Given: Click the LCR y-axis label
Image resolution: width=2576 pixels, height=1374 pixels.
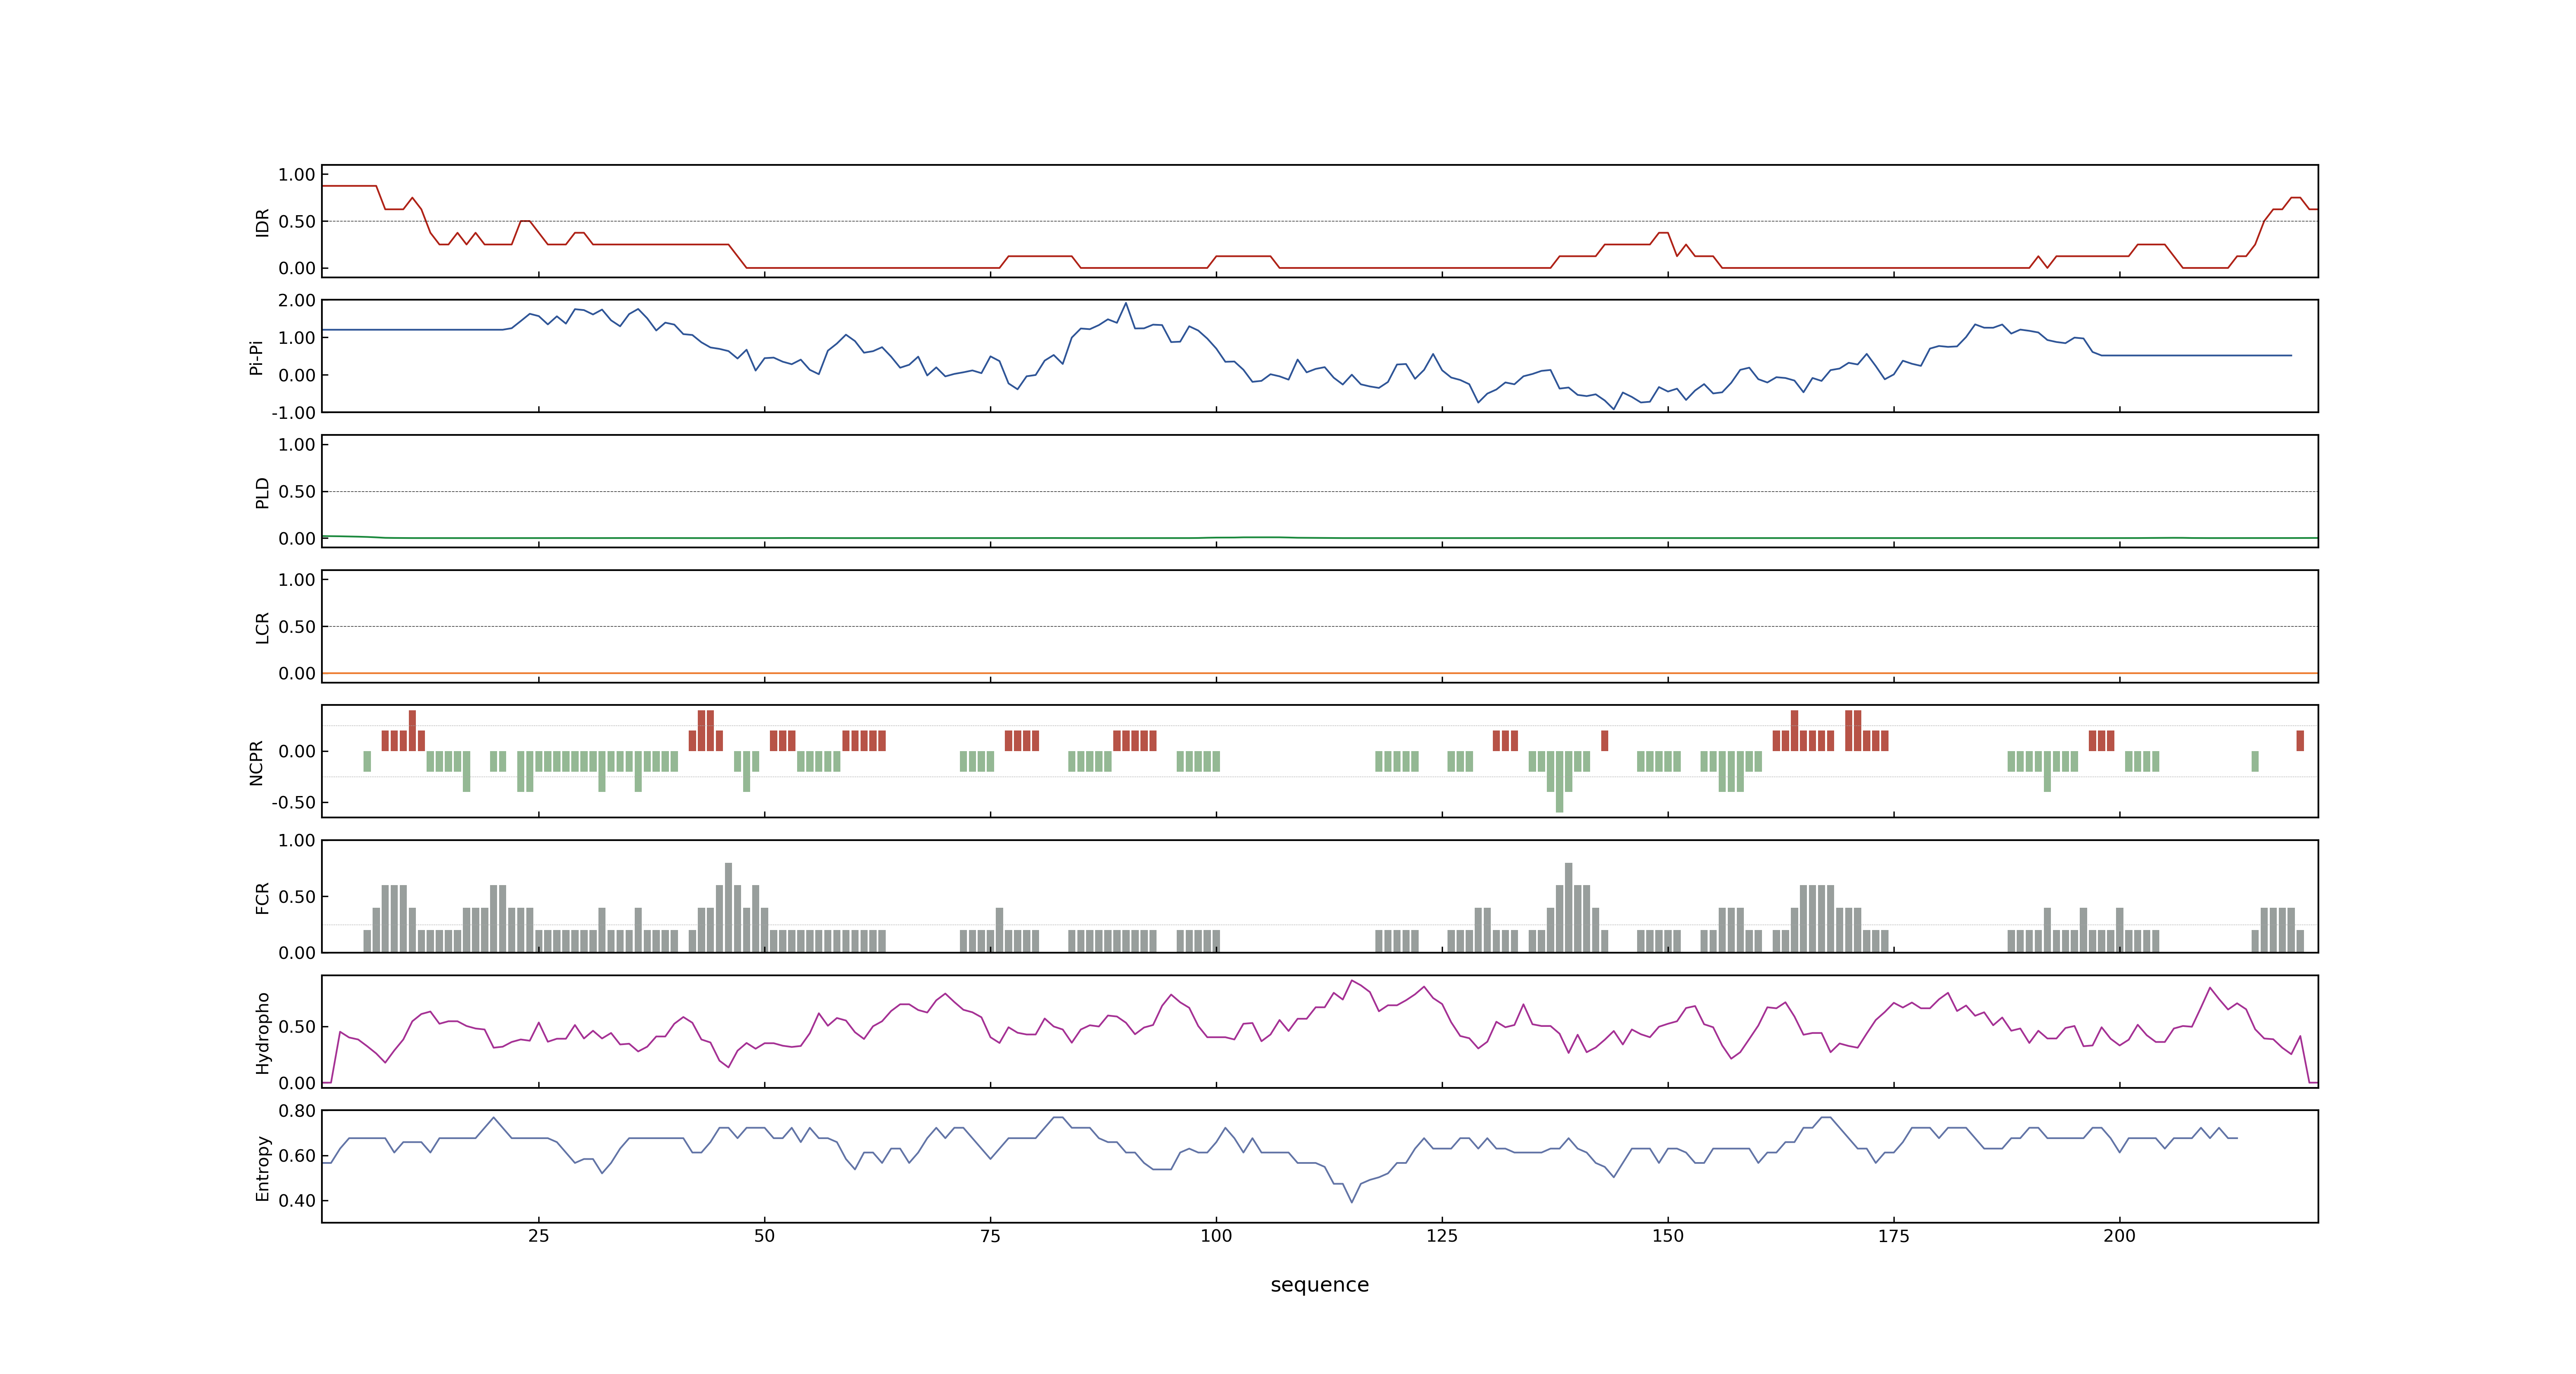Looking at the screenshot, I should click(x=262, y=627).
